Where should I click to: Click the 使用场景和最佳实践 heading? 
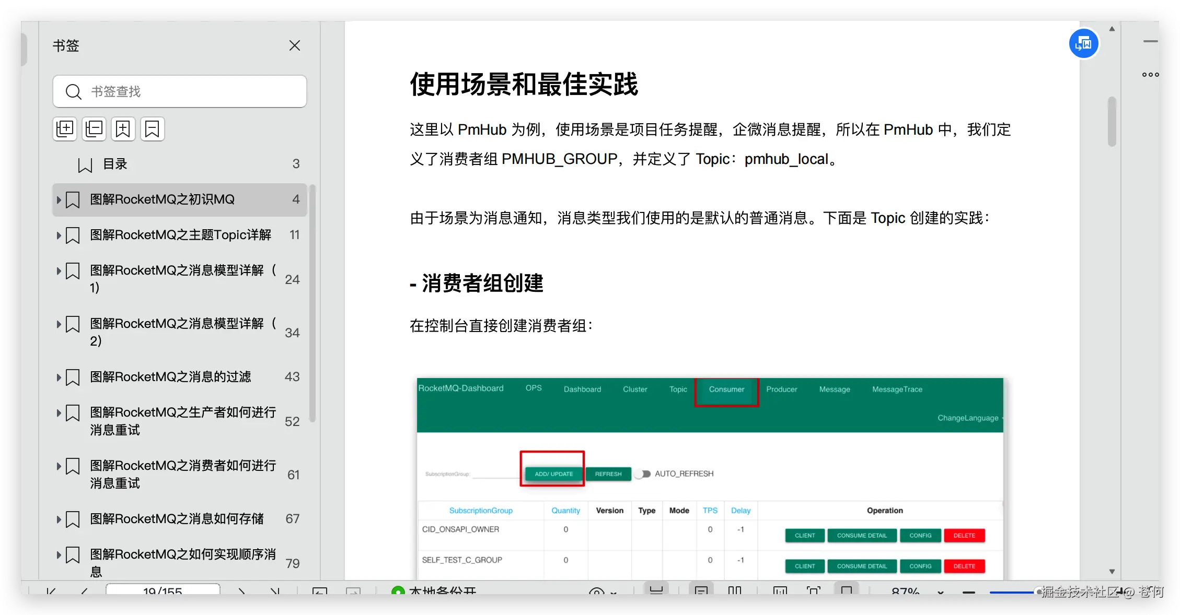524,85
